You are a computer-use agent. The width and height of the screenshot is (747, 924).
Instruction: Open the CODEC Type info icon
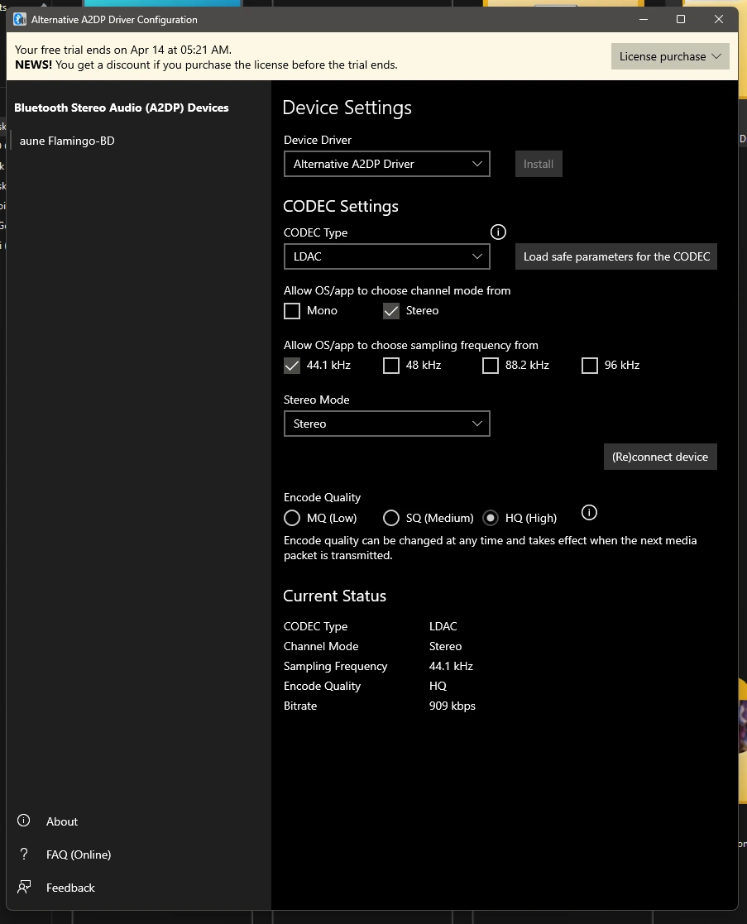click(x=498, y=232)
